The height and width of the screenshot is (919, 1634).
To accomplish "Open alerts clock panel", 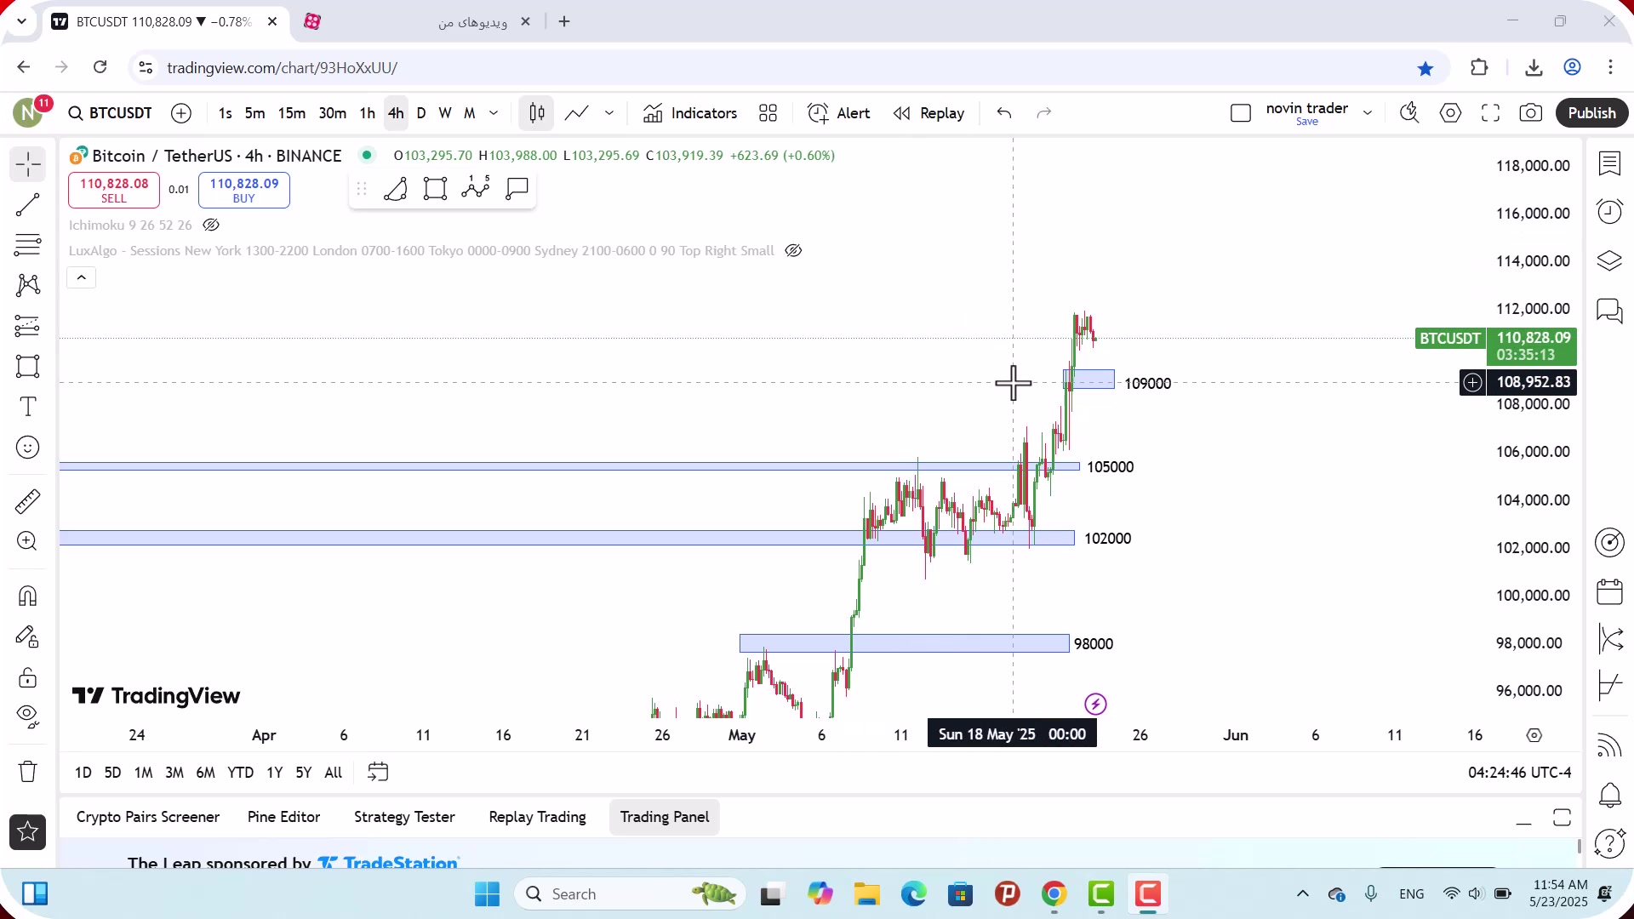I will [1609, 212].
